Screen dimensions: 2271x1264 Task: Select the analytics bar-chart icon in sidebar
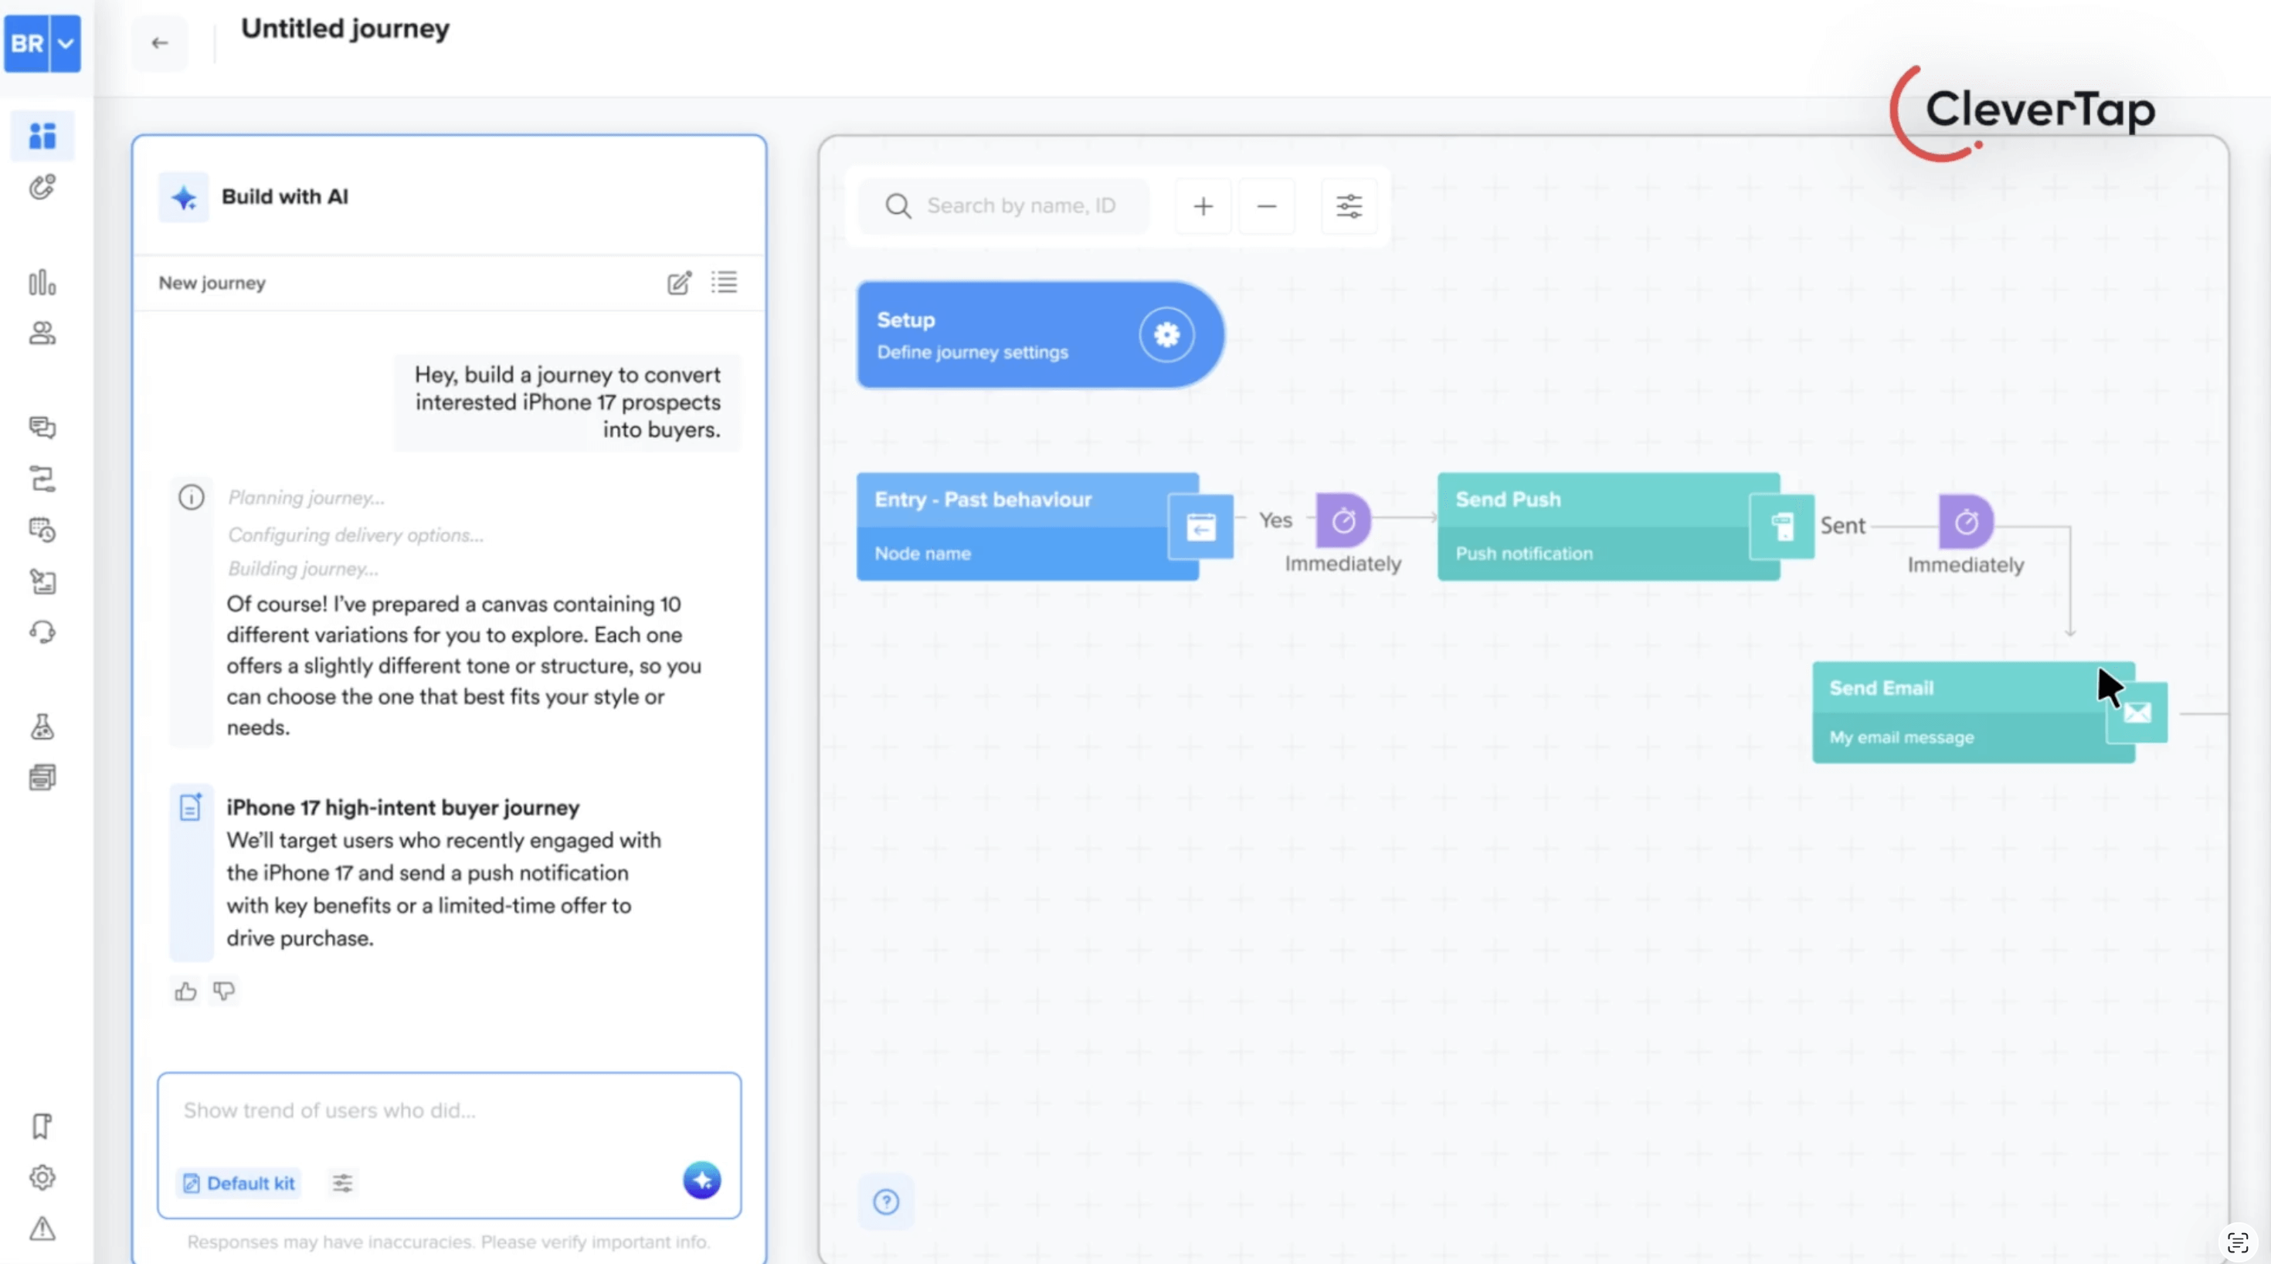42,282
